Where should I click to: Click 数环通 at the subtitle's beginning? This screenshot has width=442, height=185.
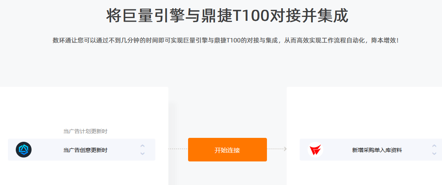click(62, 40)
